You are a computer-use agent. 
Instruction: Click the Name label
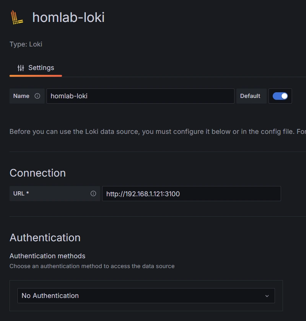coord(21,96)
